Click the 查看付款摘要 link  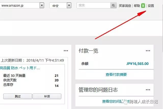click(x=116, y=74)
